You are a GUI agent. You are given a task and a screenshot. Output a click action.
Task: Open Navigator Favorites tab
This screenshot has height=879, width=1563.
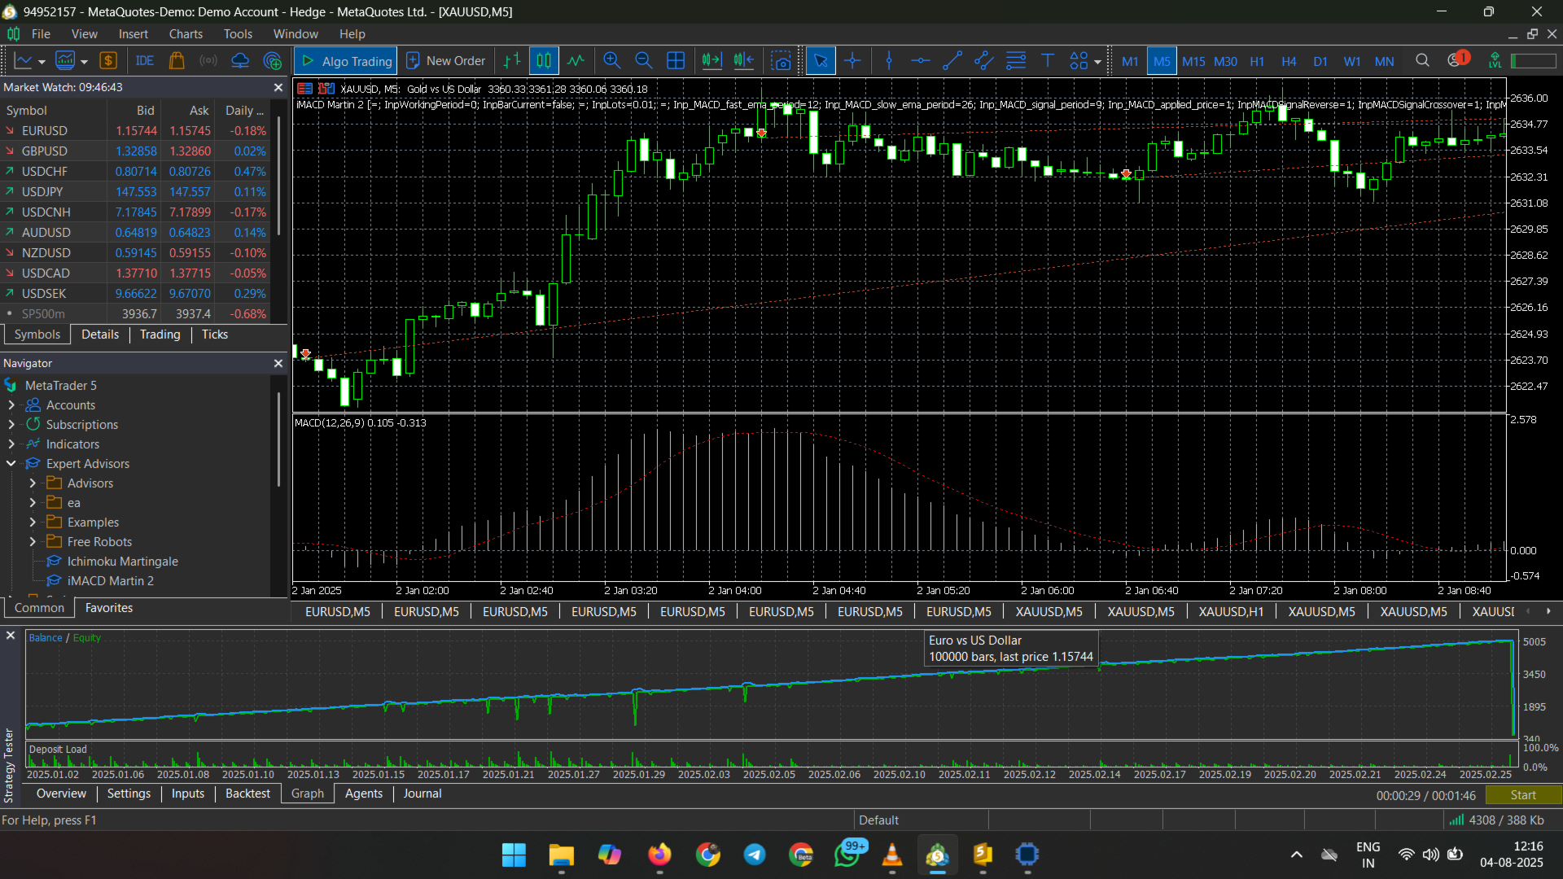pyautogui.click(x=108, y=608)
